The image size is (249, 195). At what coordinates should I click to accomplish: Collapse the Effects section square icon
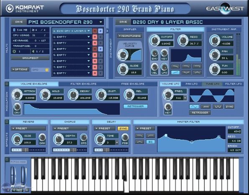coord(7,122)
